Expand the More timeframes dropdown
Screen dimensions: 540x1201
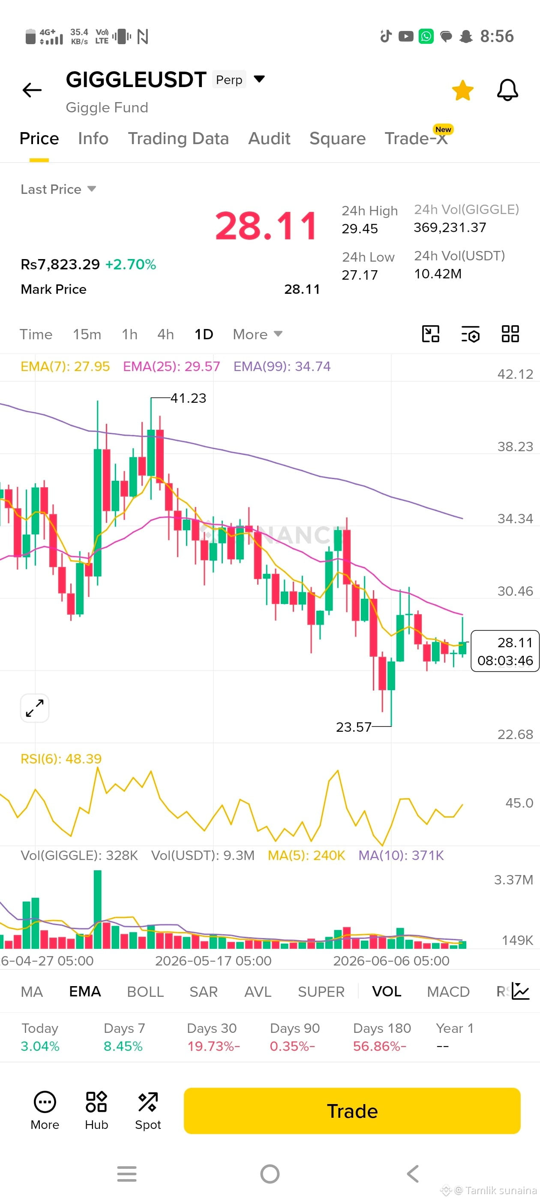pos(258,334)
